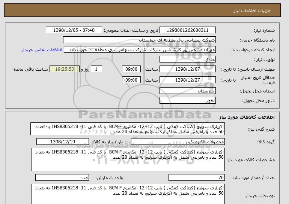Focus the مشخصات کالای مورد نیاز text area

click(128, 159)
